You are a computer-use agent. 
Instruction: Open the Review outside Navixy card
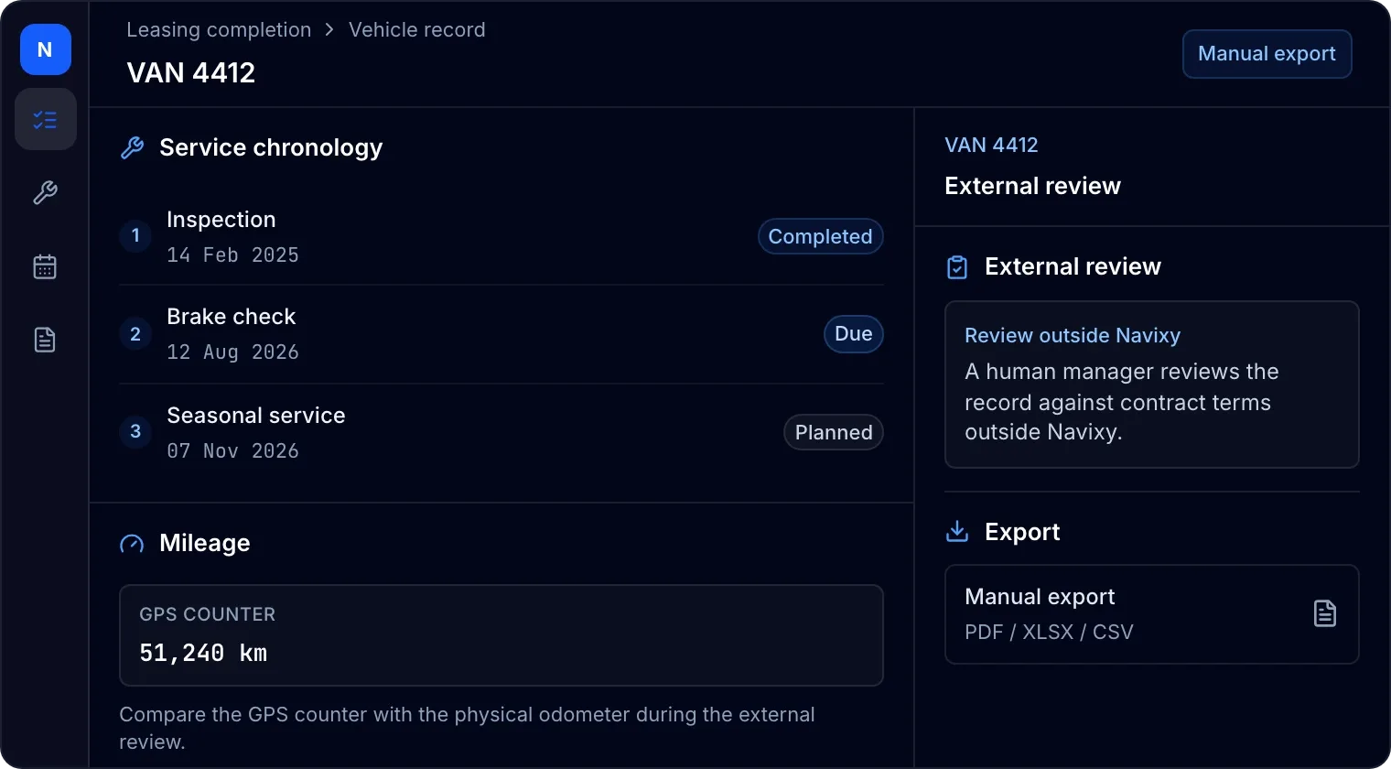point(1151,384)
